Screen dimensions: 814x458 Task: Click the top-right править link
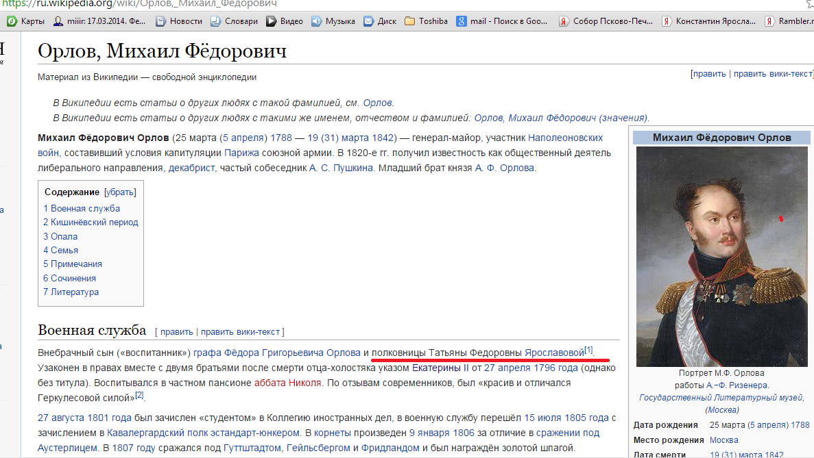[709, 73]
